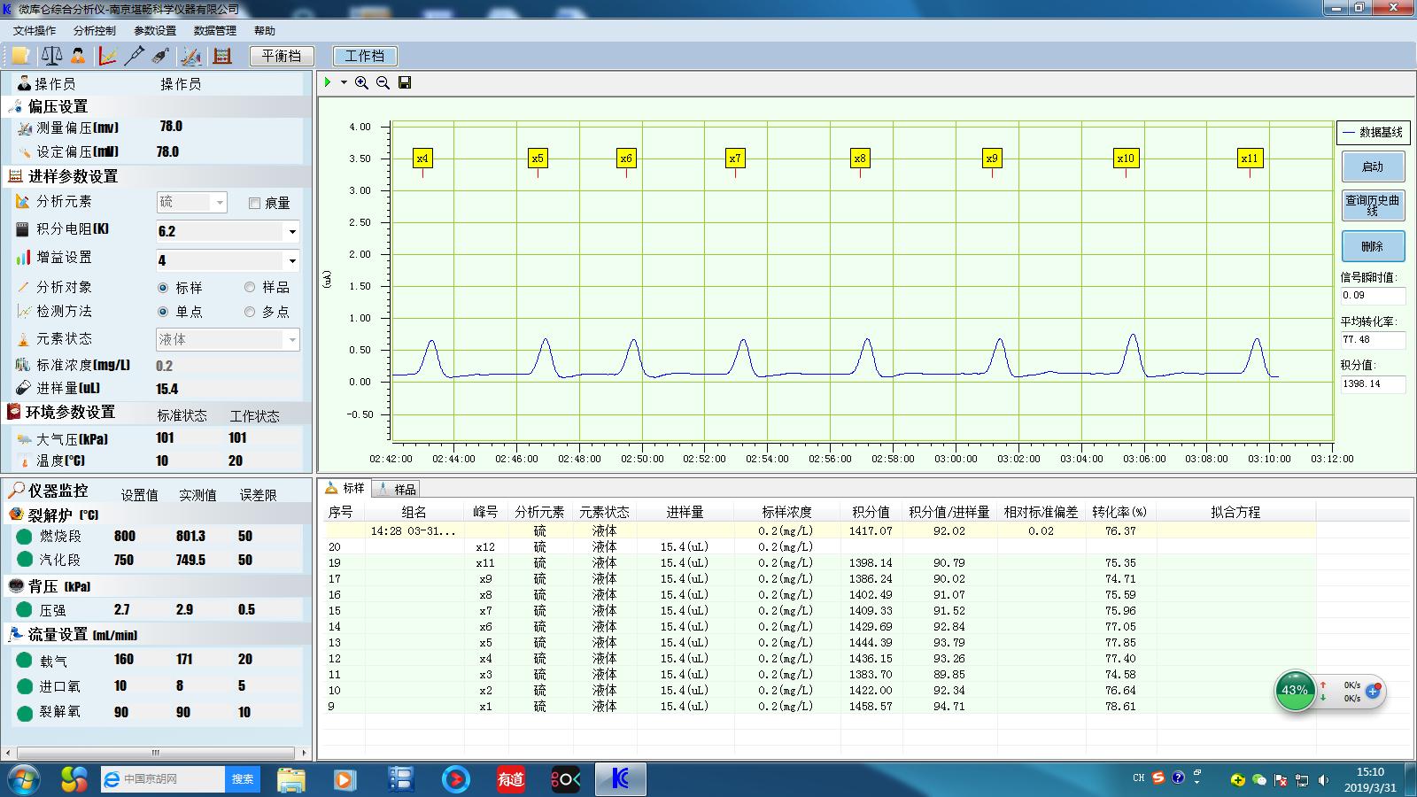Click the volume speaker tray icon
Image resolution: width=1417 pixels, height=797 pixels.
(1323, 779)
